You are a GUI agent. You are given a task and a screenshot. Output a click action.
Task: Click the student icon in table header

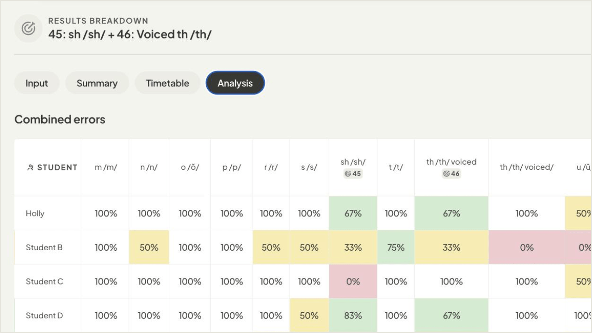[31, 167]
